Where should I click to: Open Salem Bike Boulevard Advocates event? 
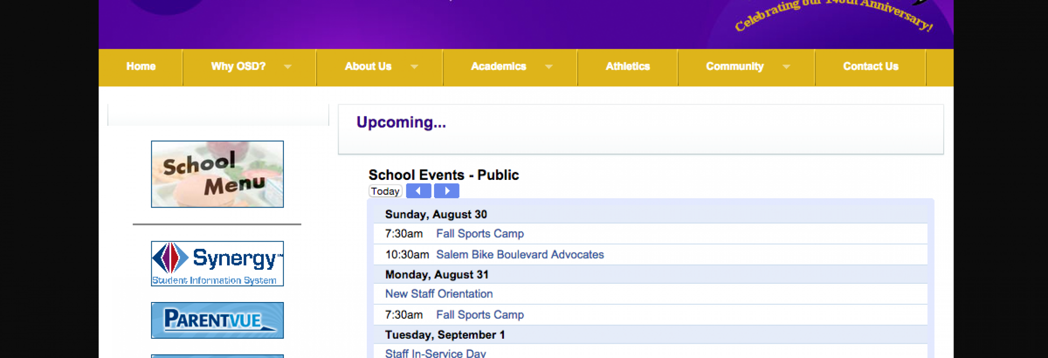pyautogui.click(x=520, y=255)
